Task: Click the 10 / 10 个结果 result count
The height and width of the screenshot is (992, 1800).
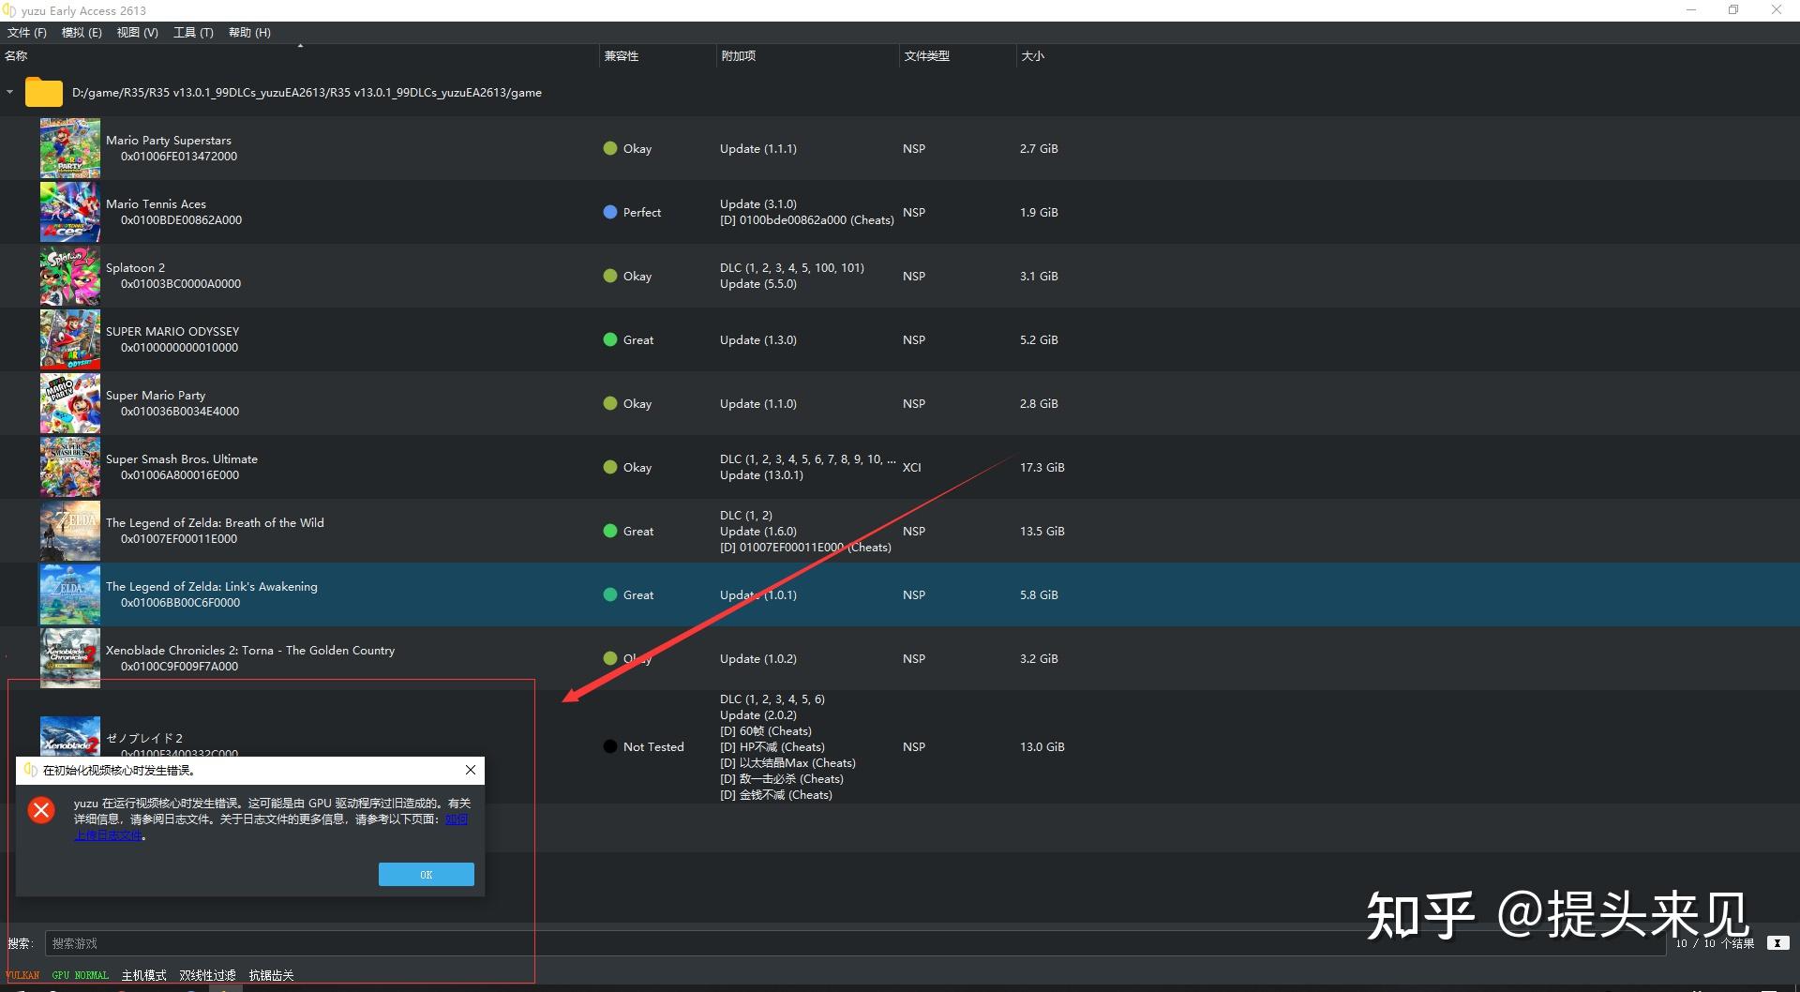Action: 1715,943
